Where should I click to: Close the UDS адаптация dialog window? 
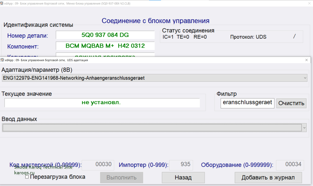306,60
